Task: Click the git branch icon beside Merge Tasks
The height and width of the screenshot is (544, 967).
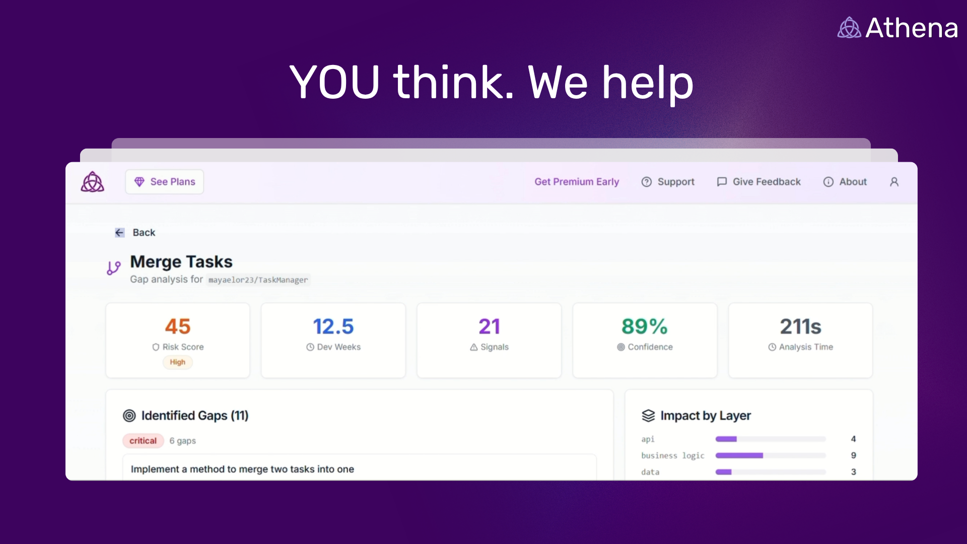Action: tap(114, 268)
